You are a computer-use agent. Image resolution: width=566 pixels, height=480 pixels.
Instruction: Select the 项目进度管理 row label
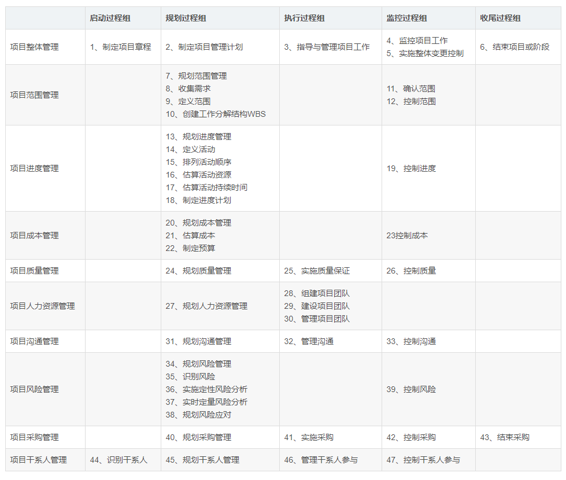click(x=34, y=168)
